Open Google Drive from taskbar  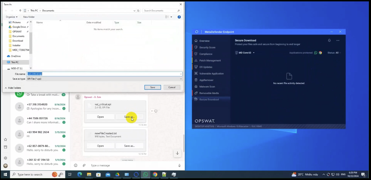point(117,174)
